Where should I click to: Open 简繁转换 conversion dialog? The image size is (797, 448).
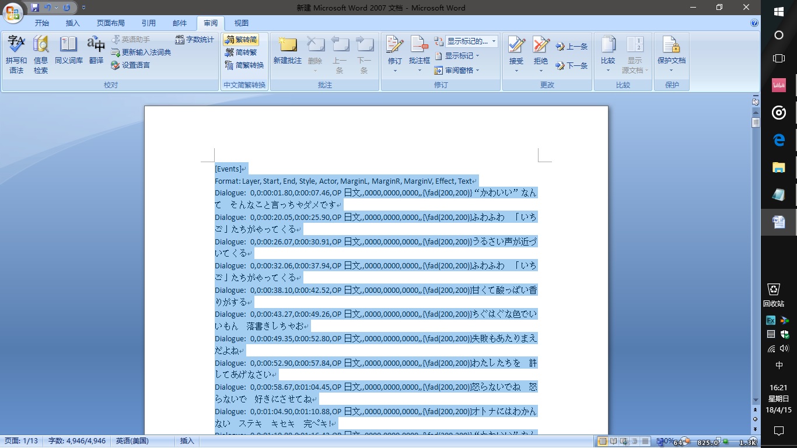(x=244, y=65)
